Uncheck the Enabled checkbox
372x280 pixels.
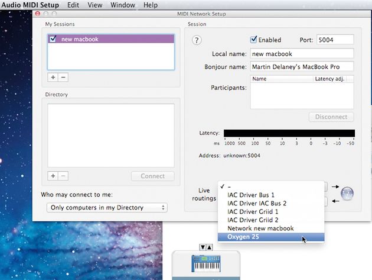(x=253, y=40)
